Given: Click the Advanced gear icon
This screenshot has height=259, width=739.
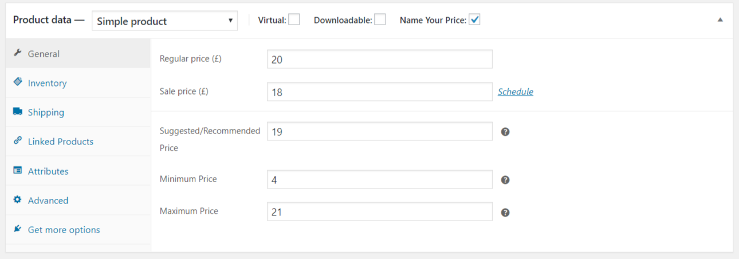Looking at the screenshot, I should [17, 200].
